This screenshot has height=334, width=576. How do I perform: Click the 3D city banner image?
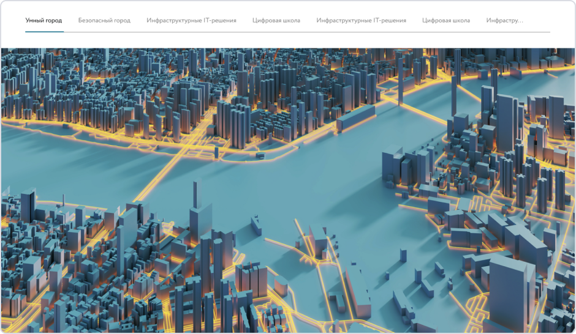pyautogui.click(x=288, y=190)
